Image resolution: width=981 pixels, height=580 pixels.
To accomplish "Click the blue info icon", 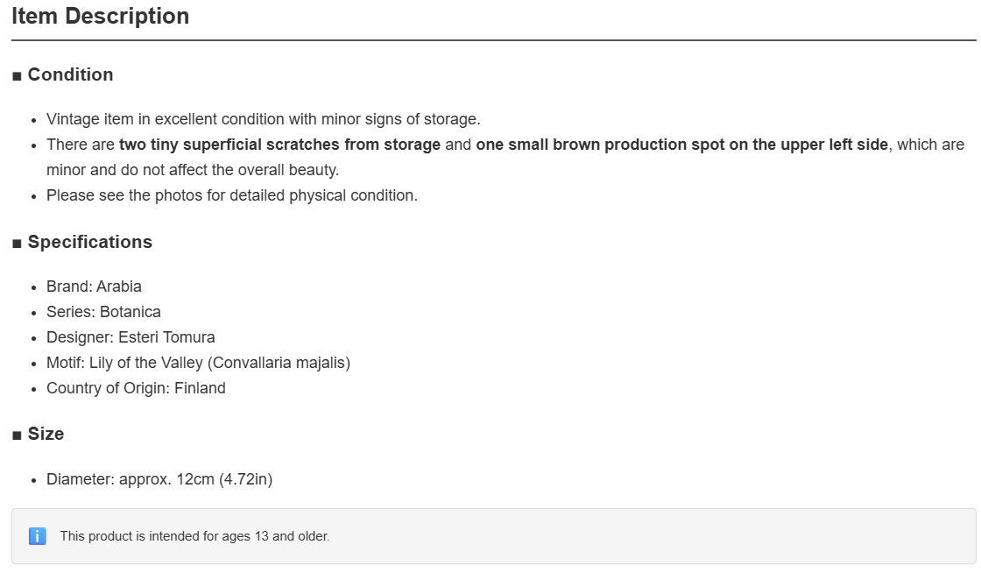I will [x=38, y=536].
